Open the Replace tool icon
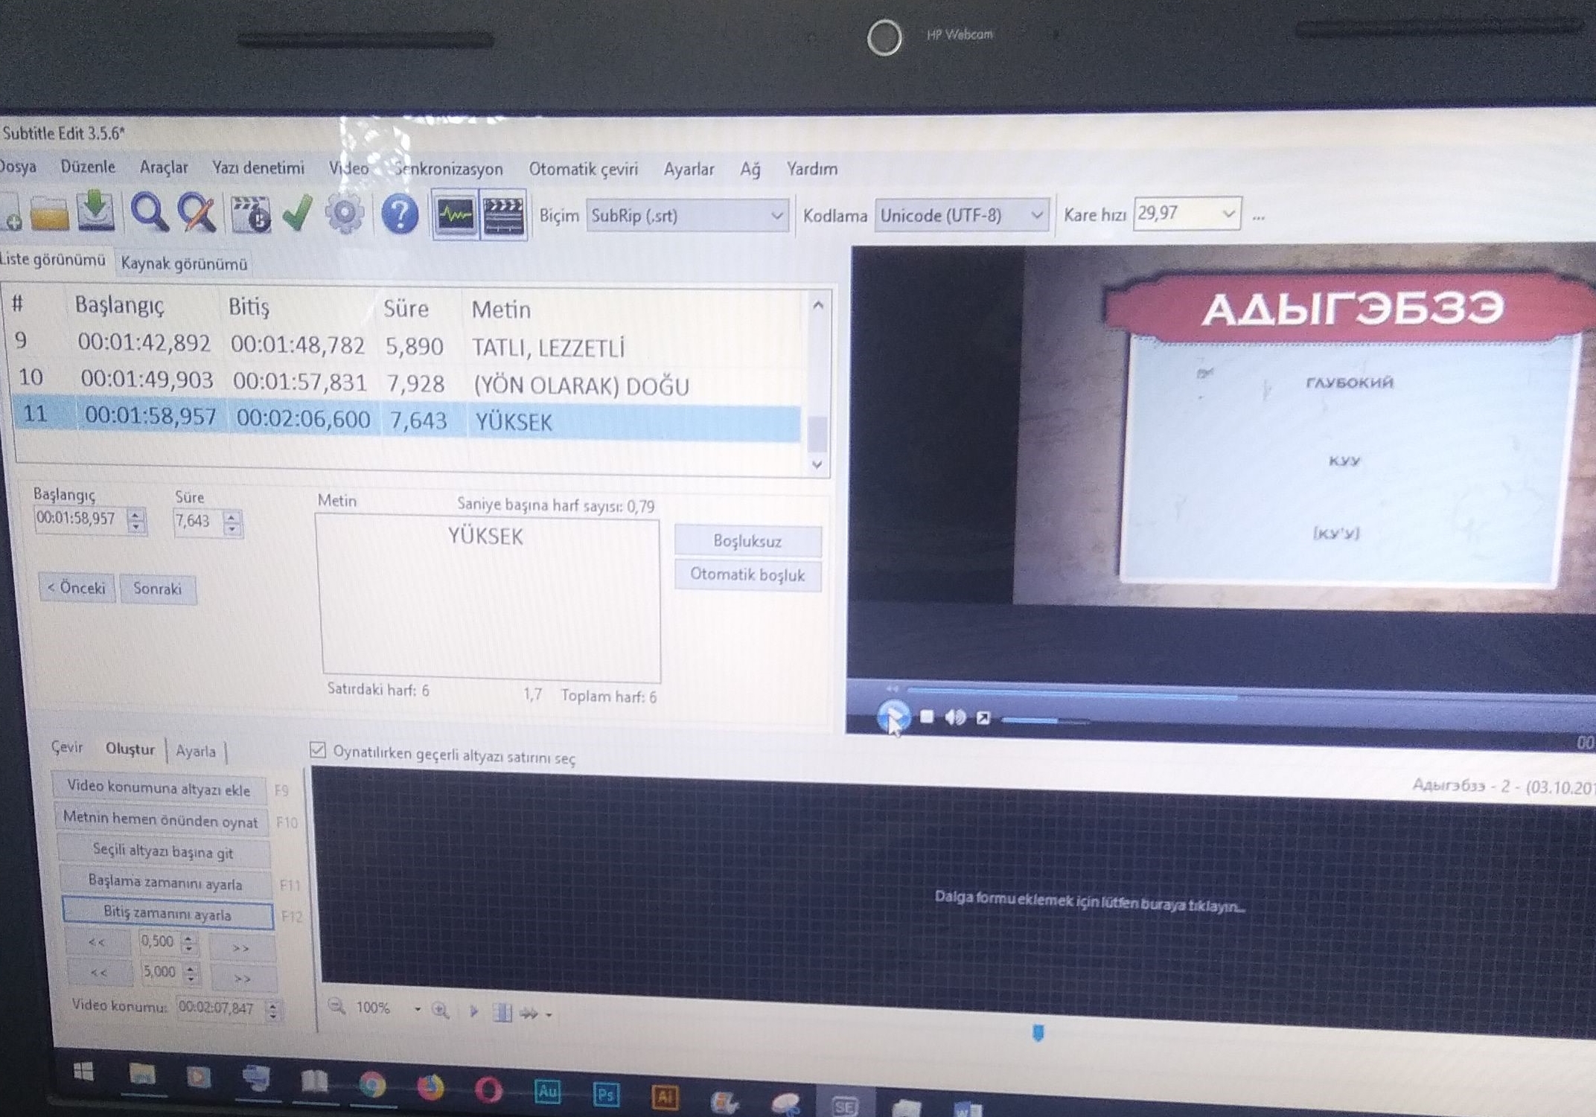 (x=197, y=214)
